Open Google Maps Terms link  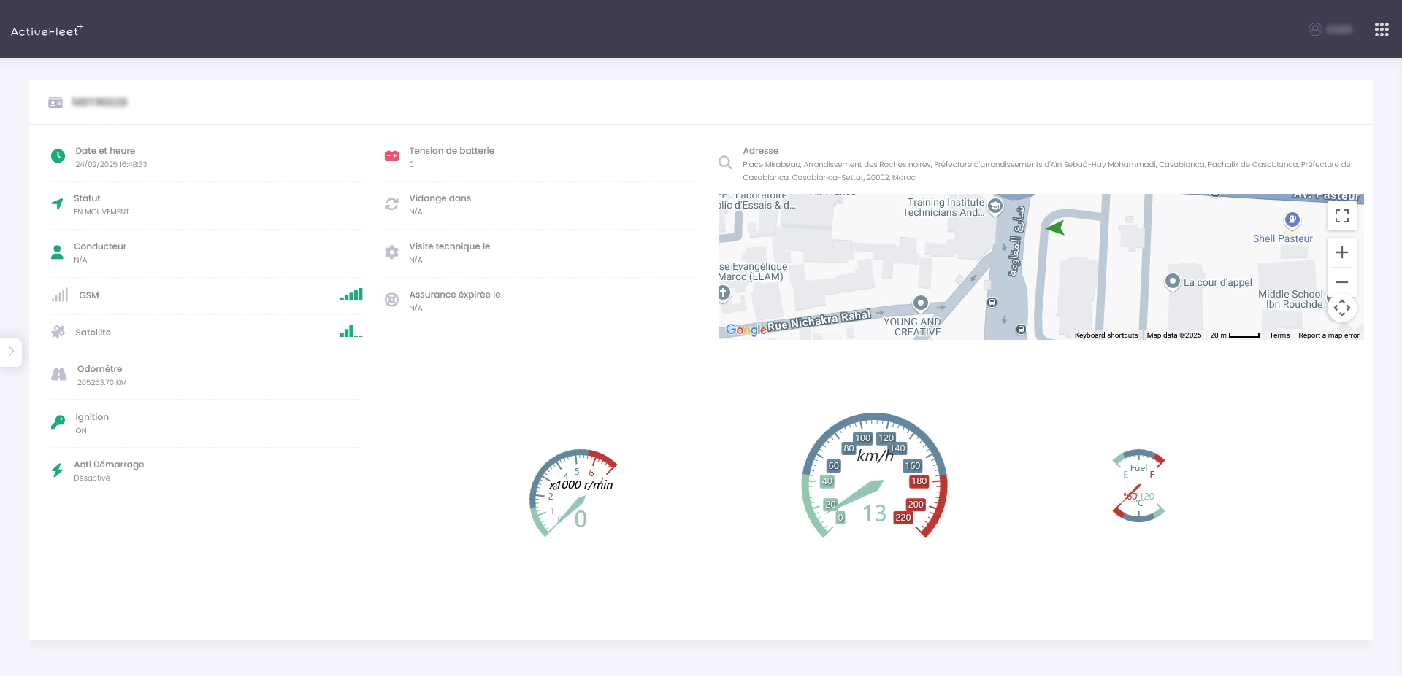coord(1279,335)
